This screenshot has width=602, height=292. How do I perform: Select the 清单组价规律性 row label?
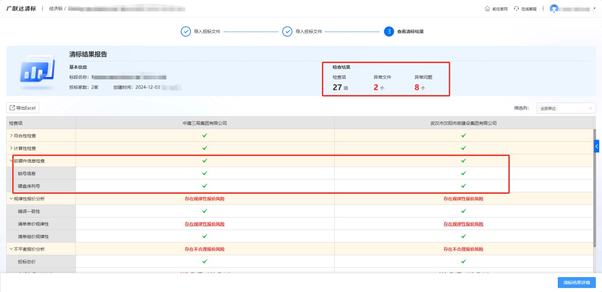pyautogui.click(x=33, y=236)
